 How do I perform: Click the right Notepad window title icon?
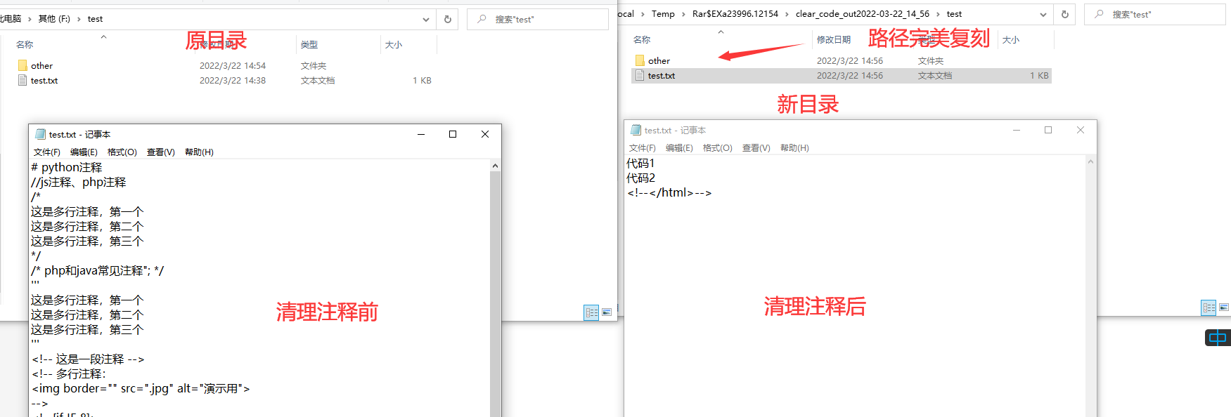(x=636, y=130)
